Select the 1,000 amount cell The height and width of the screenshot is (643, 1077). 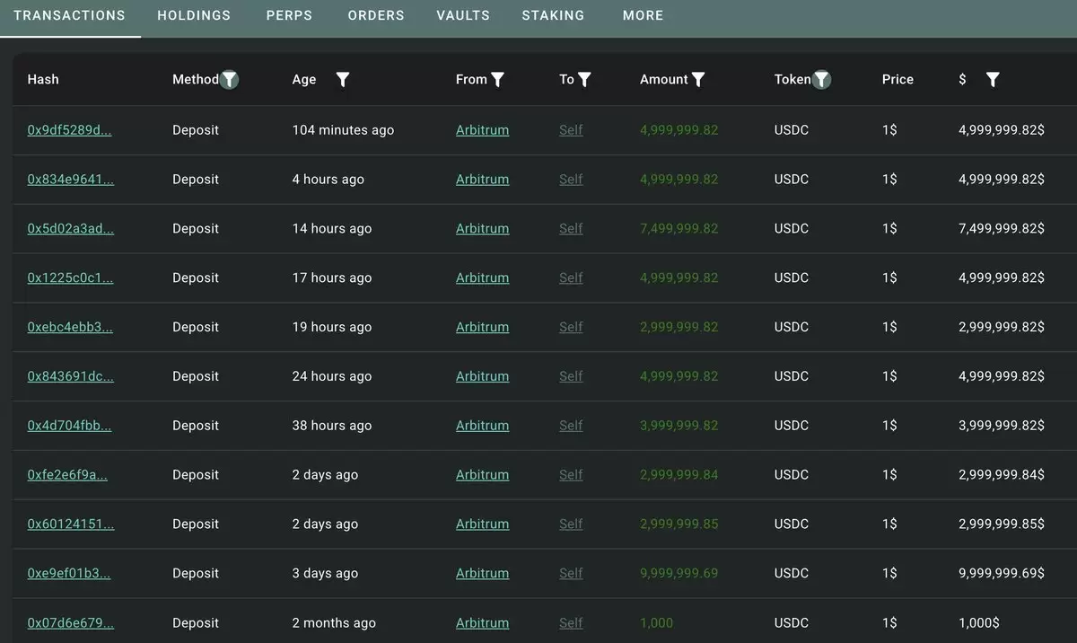(x=656, y=623)
